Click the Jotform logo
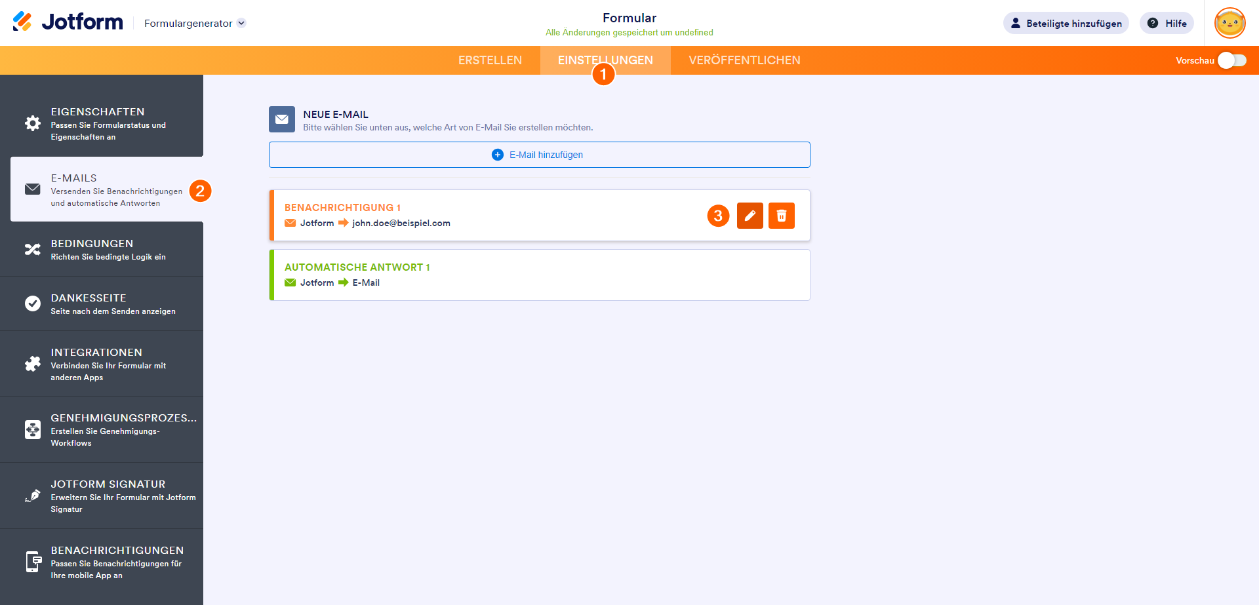Screen dimensions: 1259x605 [x=68, y=22]
